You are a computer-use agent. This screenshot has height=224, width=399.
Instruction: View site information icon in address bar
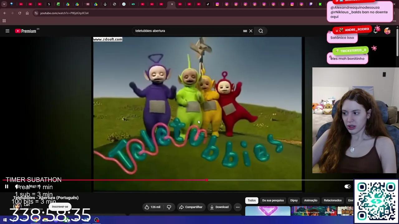point(36,13)
